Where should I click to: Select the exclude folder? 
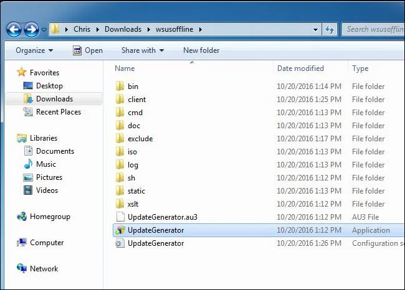[x=140, y=139]
